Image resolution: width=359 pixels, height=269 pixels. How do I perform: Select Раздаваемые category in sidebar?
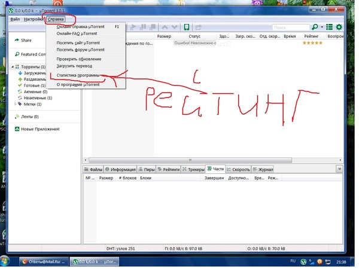[x=35, y=79]
